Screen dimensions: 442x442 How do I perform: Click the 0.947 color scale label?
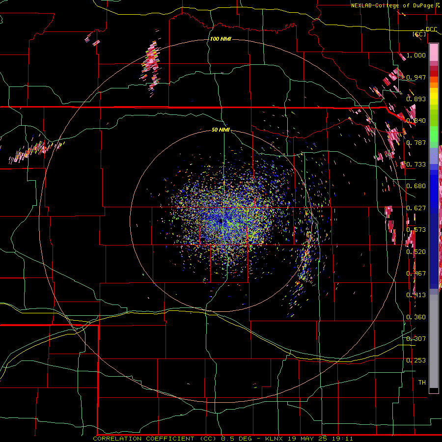416,77
